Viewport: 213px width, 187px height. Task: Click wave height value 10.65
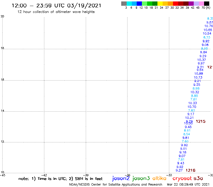(x=208, y=30)
